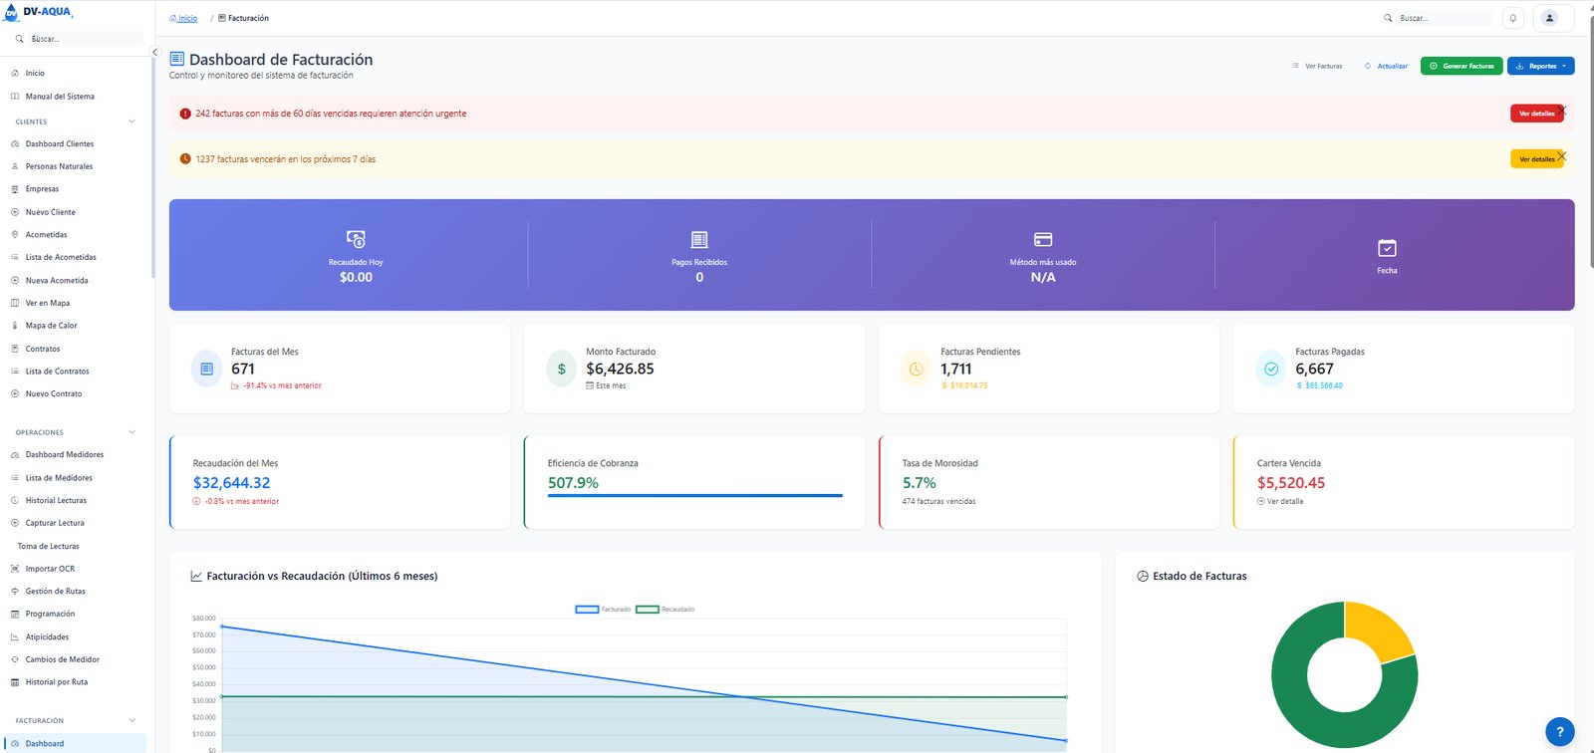The image size is (1594, 753).
Task: Click the DV-AQUA logo
Action: pyautogui.click(x=38, y=12)
